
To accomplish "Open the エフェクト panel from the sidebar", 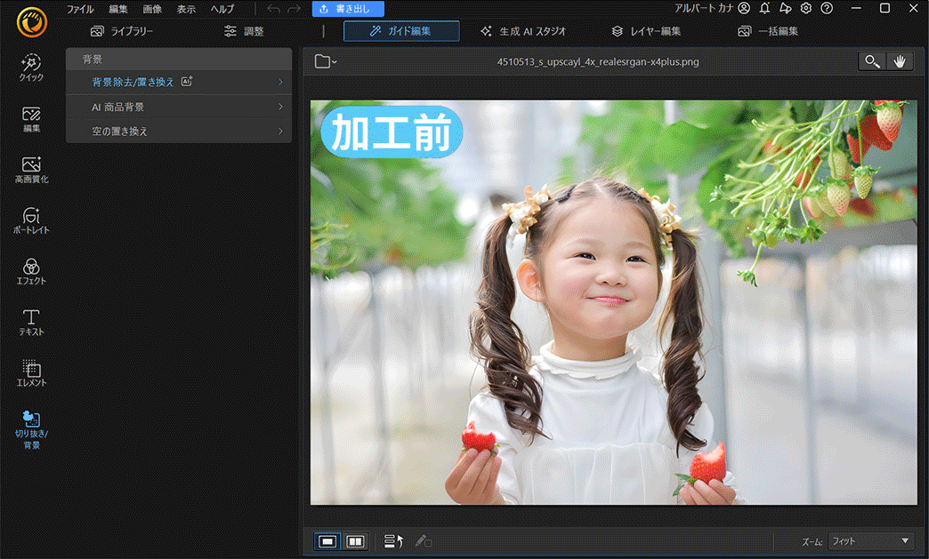I will click(29, 271).
